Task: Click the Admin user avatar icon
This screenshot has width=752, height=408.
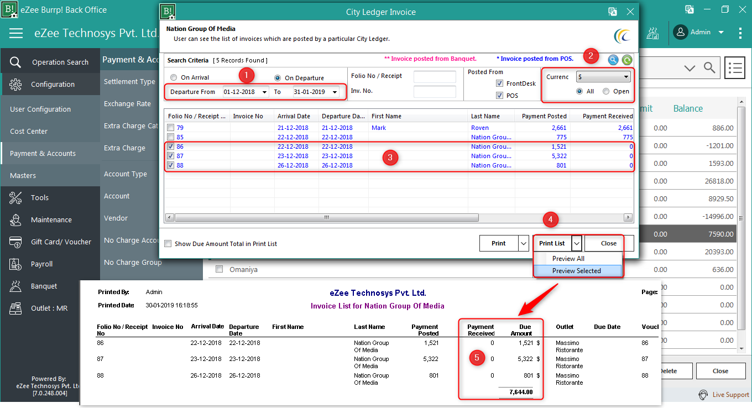Action: (x=680, y=32)
